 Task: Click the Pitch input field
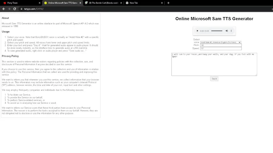click(221, 45)
